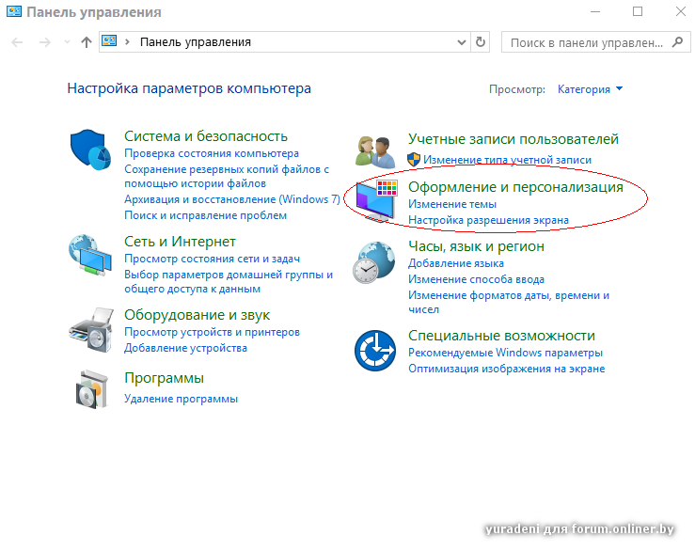Click Добавление устройства link

pos(185,348)
